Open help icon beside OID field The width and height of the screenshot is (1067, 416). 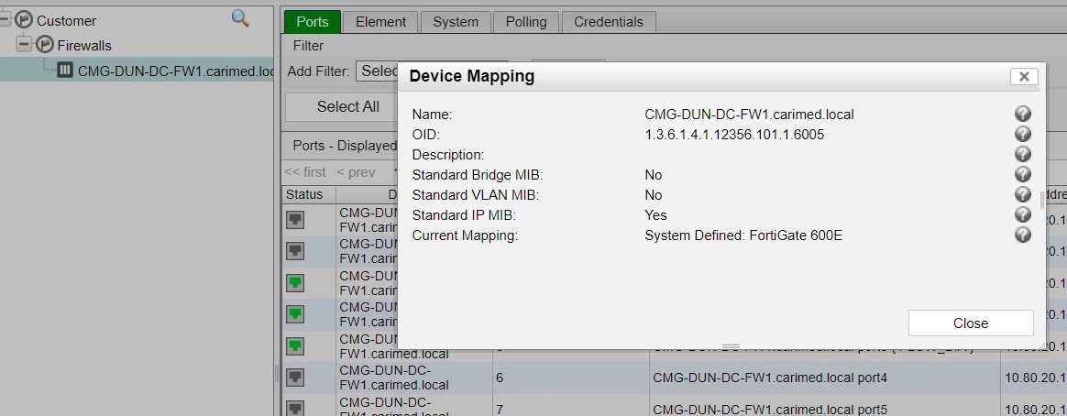click(1023, 133)
